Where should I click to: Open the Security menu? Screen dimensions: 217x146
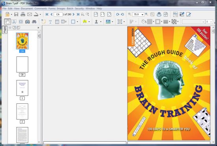click(79, 8)
